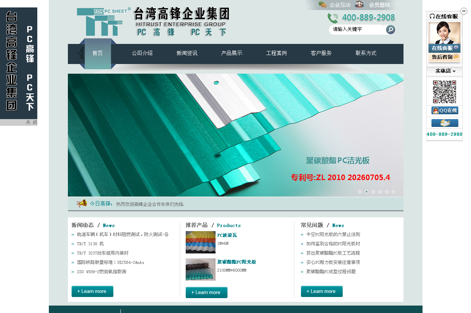Open the 联系方式 menu item
The width and height of the screenshot is (471, 313).
pyautogui.click(x=366, y=53)
